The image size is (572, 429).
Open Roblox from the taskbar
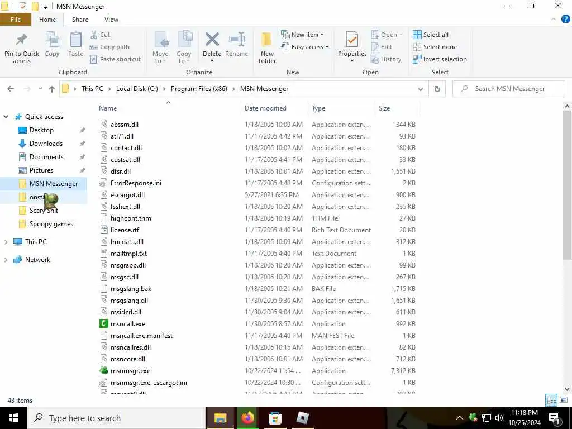pyautogui.click(x=302, y=418)
